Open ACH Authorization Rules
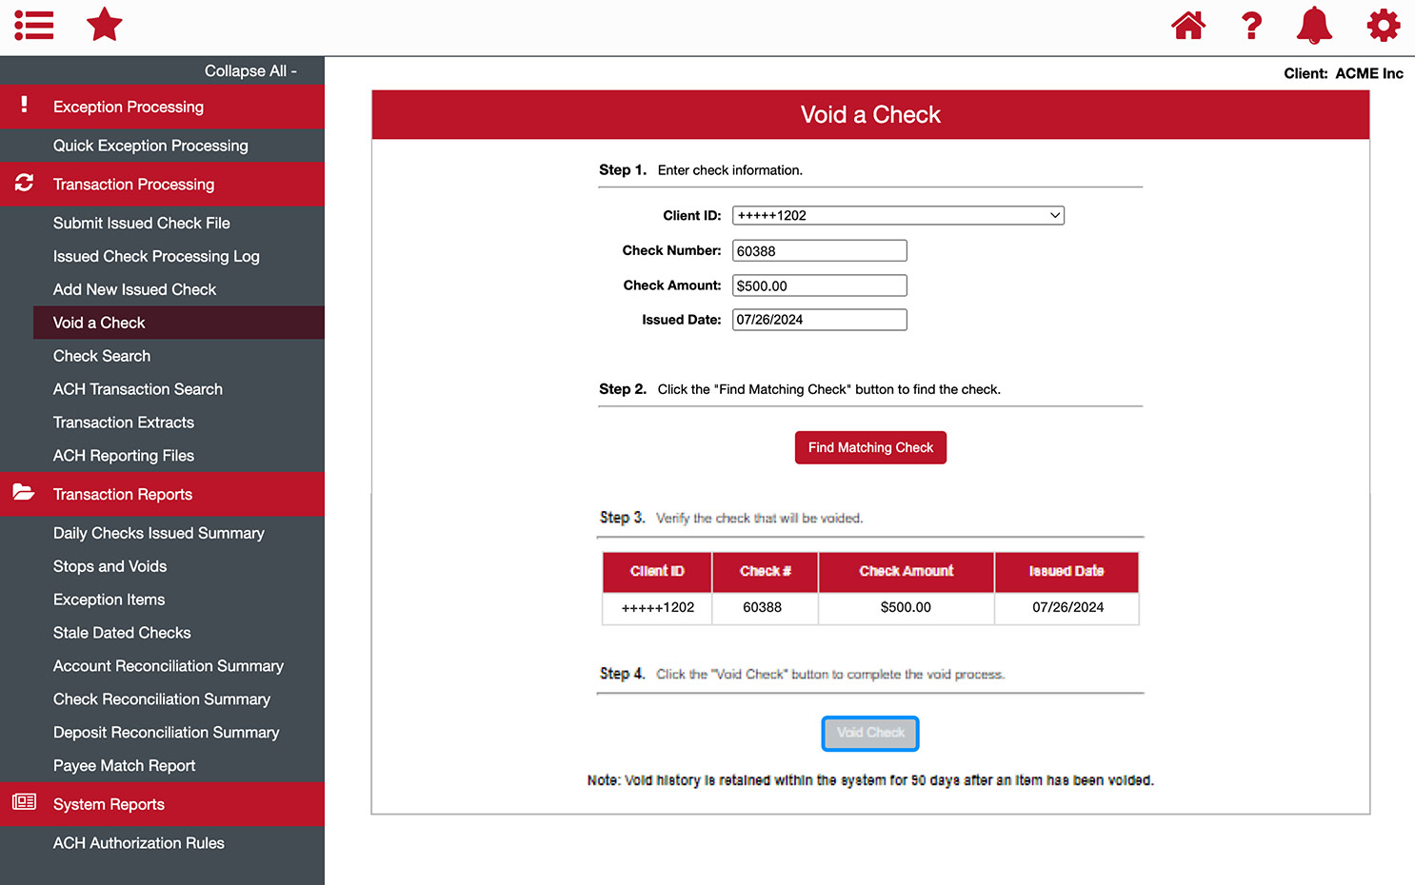The image size is (1415, 885). point(139,843)
